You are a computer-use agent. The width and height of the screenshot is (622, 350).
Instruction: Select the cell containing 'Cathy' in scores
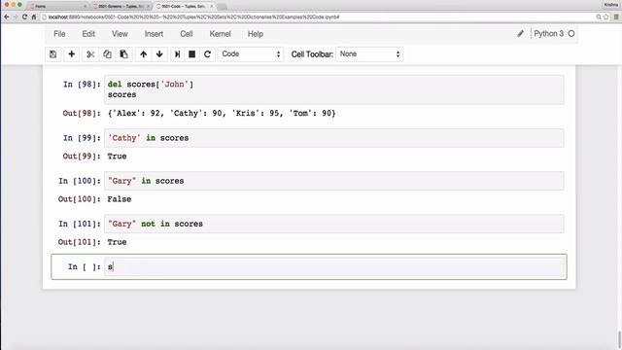click(334, 138)
